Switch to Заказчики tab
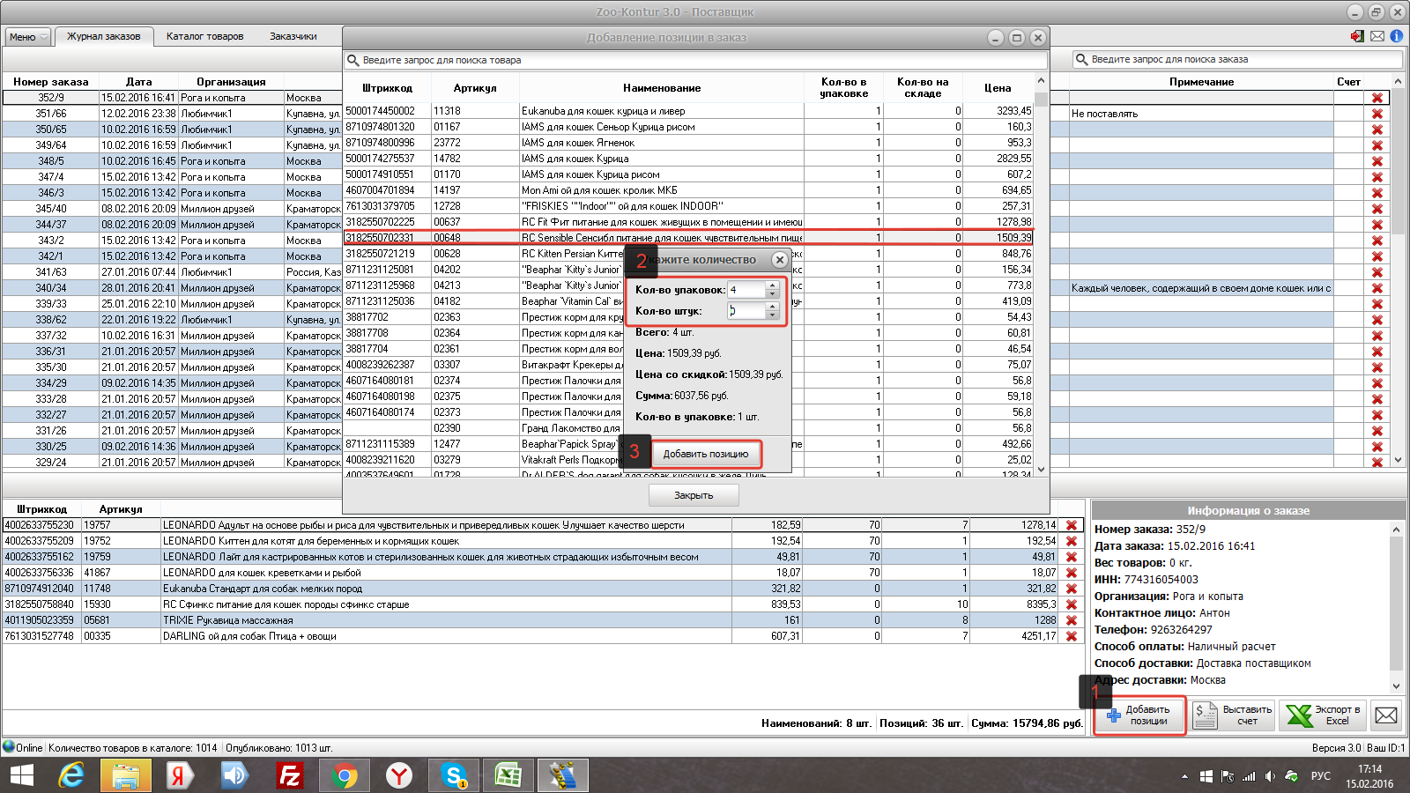1410x793 pixels. point(293,36)
